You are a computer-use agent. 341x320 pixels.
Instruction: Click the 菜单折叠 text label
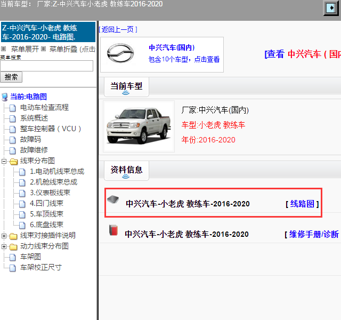[x=63, y=49]
